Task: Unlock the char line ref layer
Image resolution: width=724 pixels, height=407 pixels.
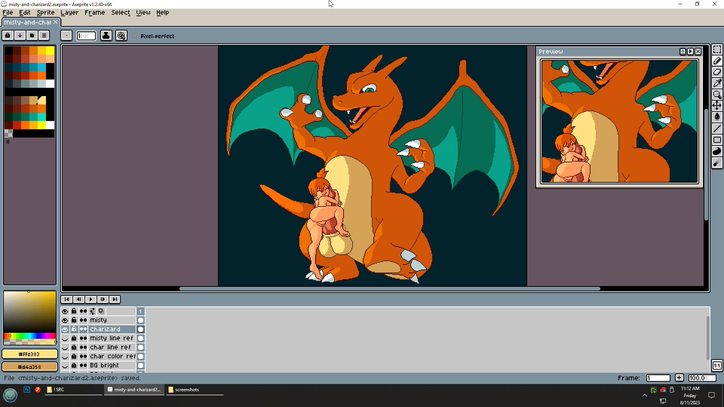Action: point(74,347)
